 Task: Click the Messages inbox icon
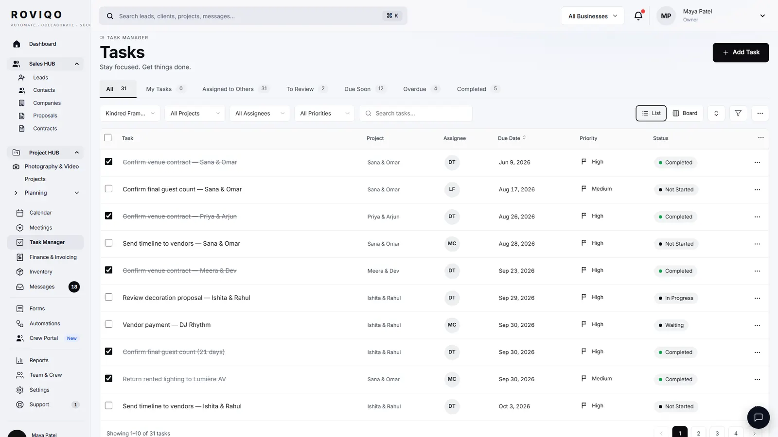[20, 287]
